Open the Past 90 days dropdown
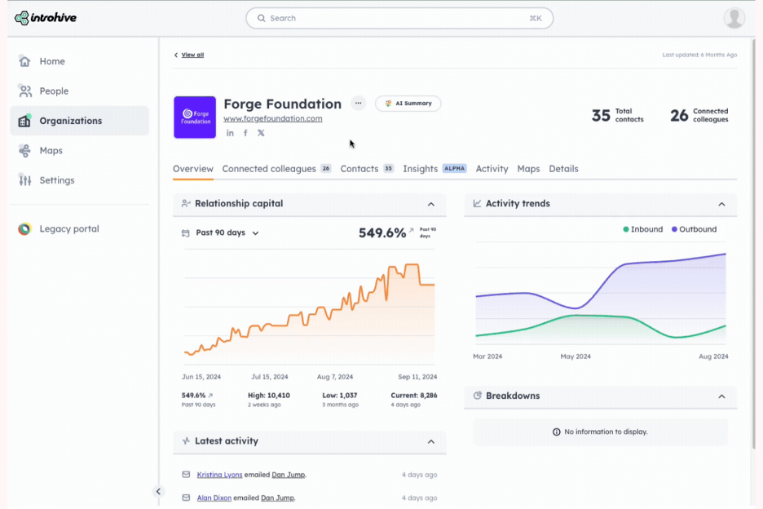The image size is (763, 509). 227,232
